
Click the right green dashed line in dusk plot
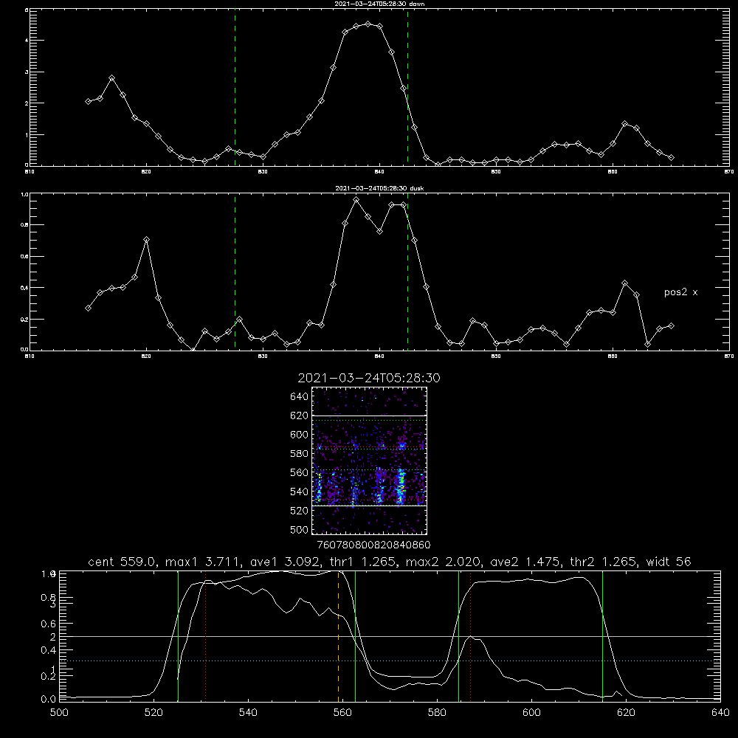click(x=407, y=272)
